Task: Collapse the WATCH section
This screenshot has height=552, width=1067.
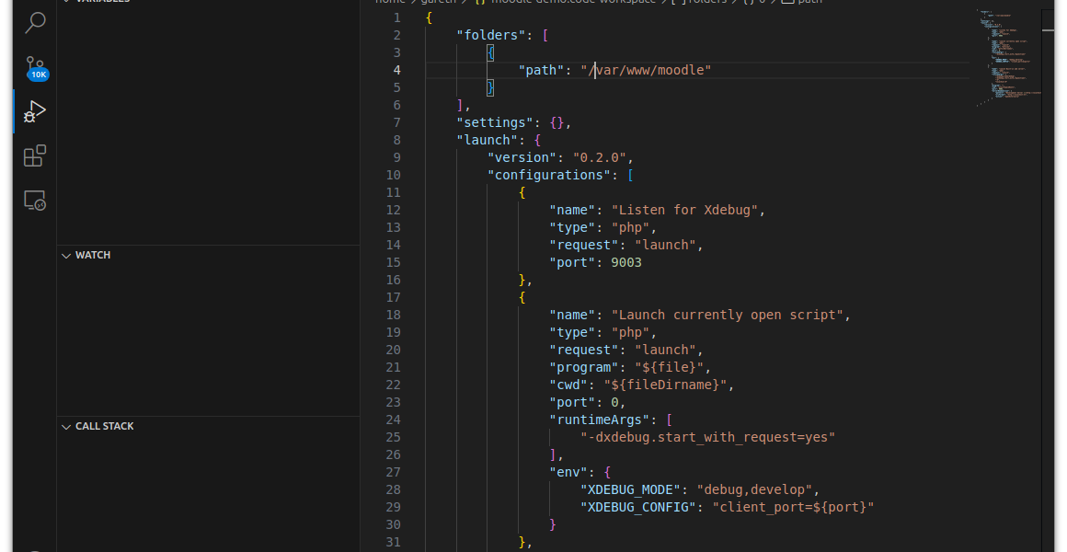Action: pyautogui.click(x=66, y=255)
